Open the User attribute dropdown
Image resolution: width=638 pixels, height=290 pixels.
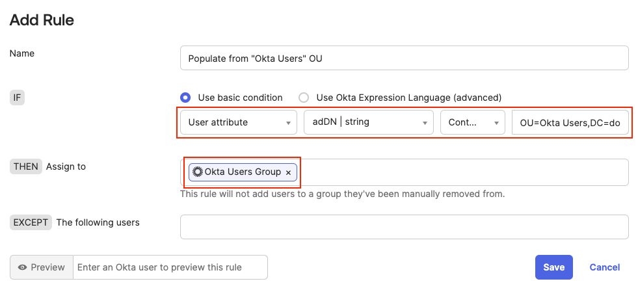tap(238, 122)
